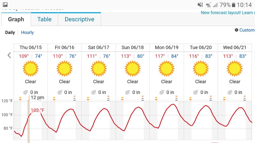This screenshot has width=255, height=143.
Task: Click the Tue 06/20 day header
Action: click(201, 47)
